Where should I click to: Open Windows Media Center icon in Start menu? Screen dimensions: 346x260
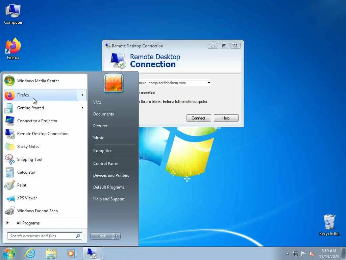[9, 81]
